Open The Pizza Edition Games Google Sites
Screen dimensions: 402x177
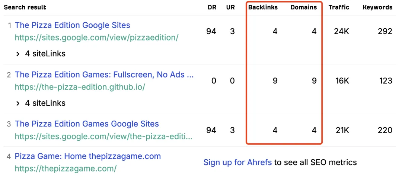pyautogui.click(x=86, y=124)
